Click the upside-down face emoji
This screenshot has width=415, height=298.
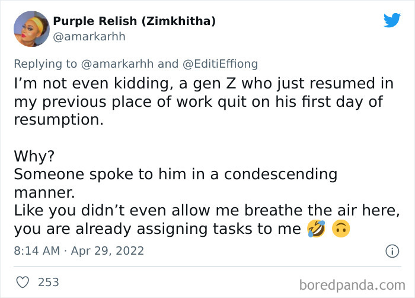(x=341, y=229)
